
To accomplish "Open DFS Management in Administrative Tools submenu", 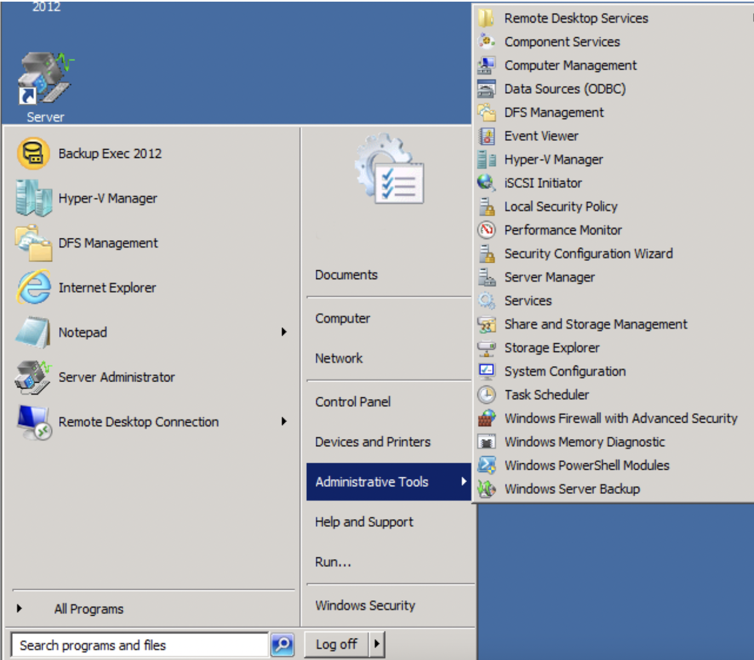I will pos(554,112).
